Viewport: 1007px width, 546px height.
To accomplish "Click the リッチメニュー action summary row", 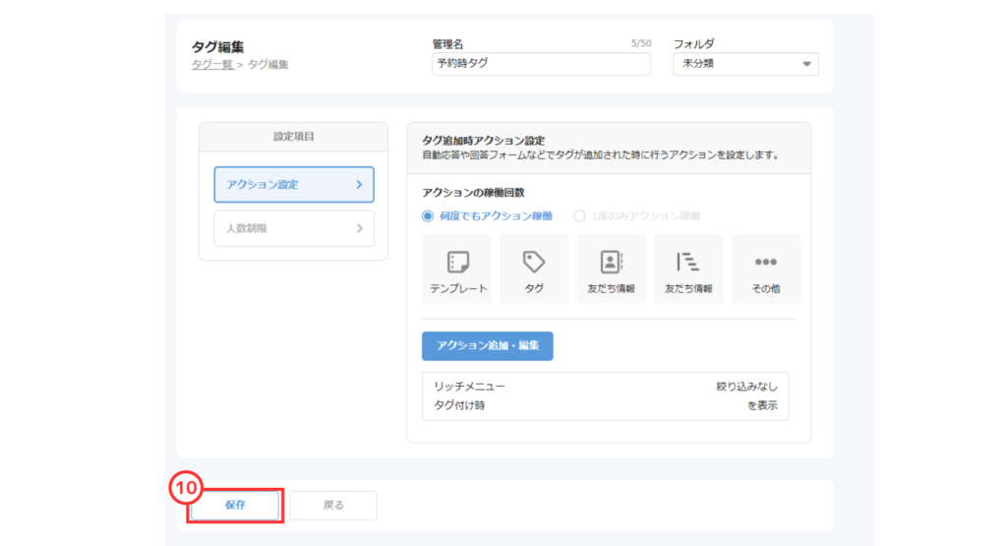I will pyautogui.click(x=605, y=387).
